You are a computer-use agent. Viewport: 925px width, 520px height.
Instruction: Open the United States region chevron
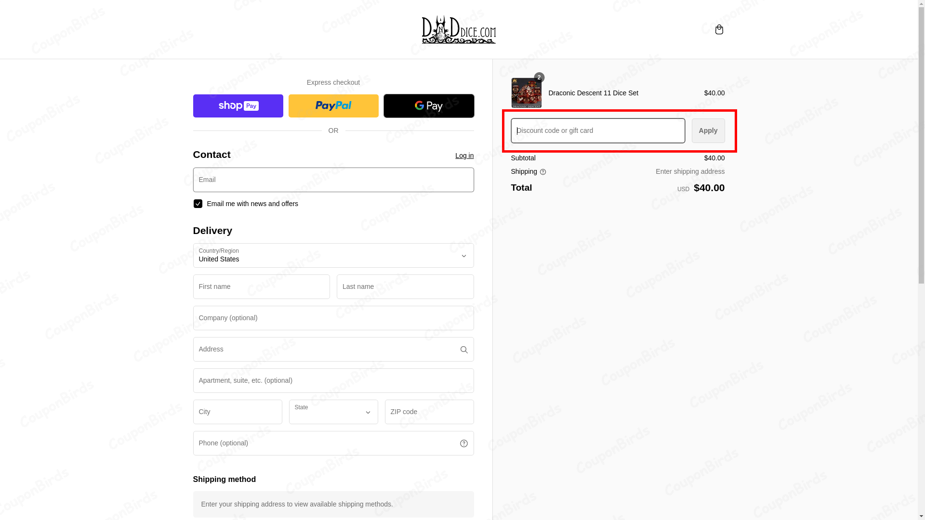pos(464,256)
